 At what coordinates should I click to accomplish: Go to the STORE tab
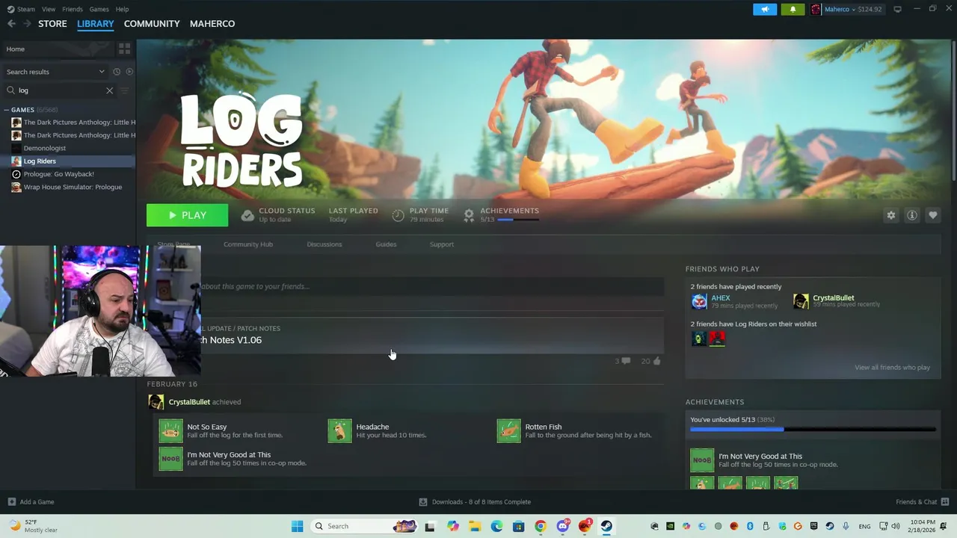coord(52,24)
